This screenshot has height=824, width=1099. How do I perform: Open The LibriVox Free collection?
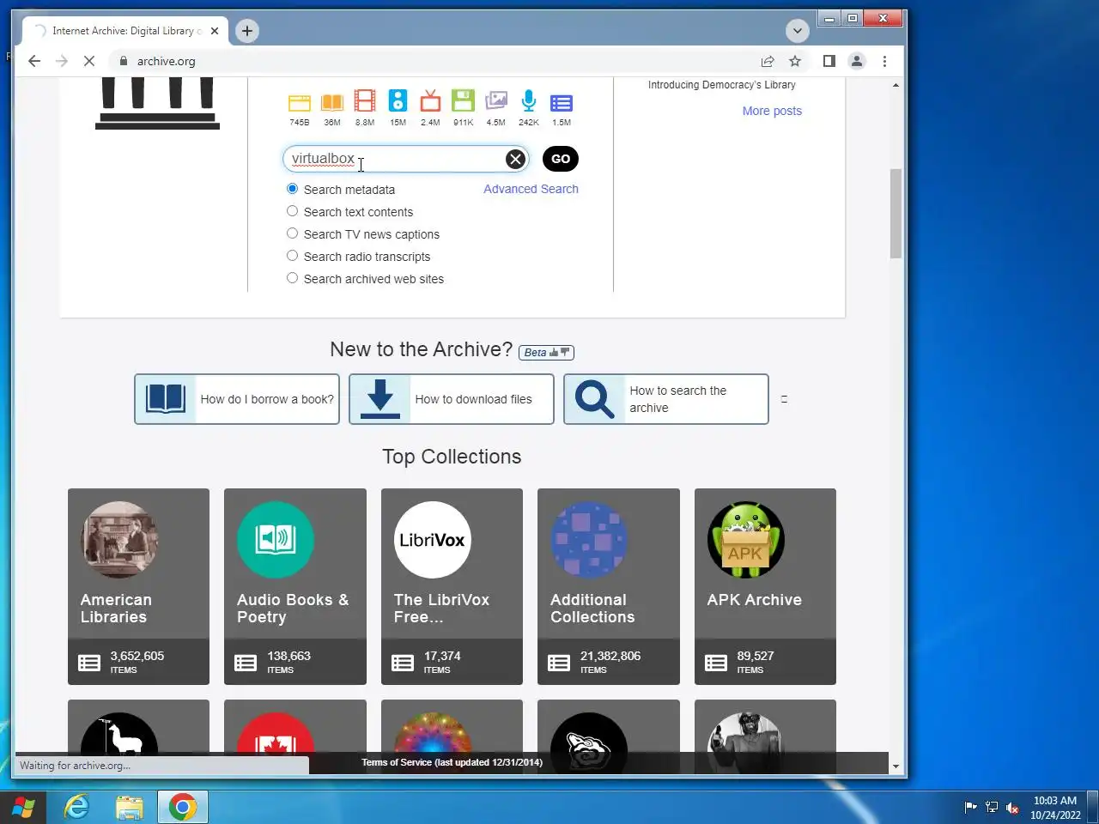point(452,586)
